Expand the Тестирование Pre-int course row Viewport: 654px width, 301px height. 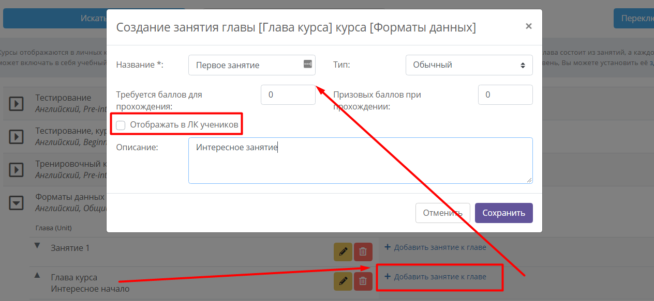coord(17,104)
